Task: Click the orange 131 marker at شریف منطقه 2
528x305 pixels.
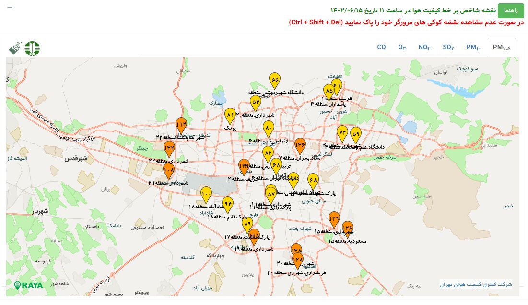Action: (244, 167)
